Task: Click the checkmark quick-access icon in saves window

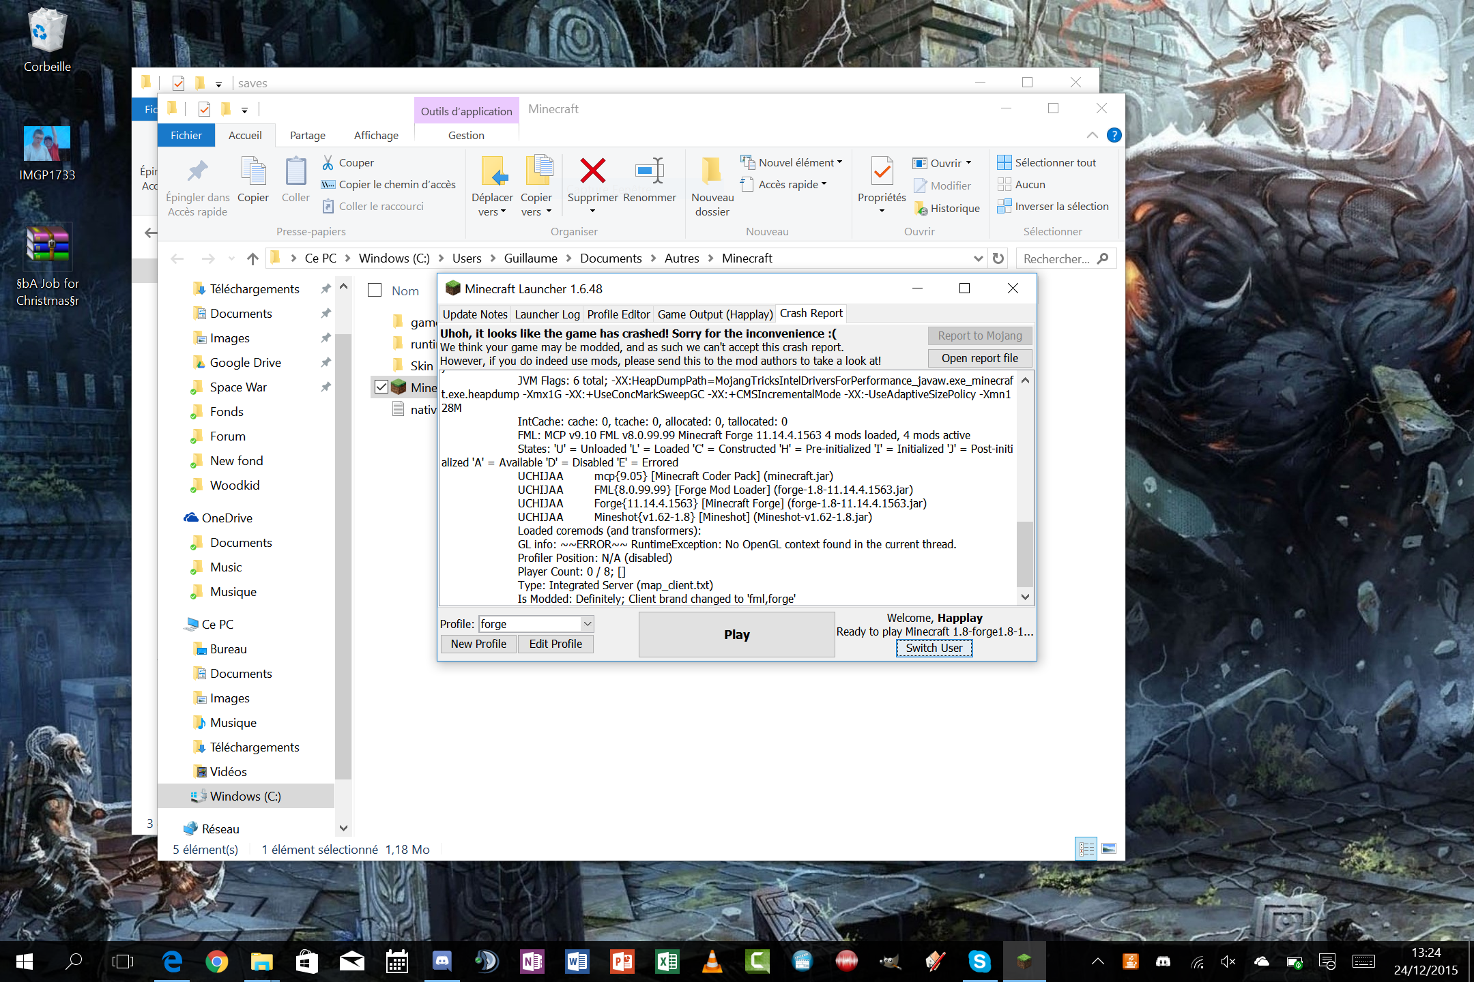Action: pos(178,83)
